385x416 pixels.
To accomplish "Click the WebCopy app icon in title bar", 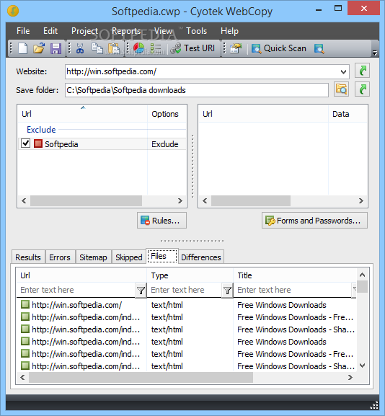I will (13, 11).
